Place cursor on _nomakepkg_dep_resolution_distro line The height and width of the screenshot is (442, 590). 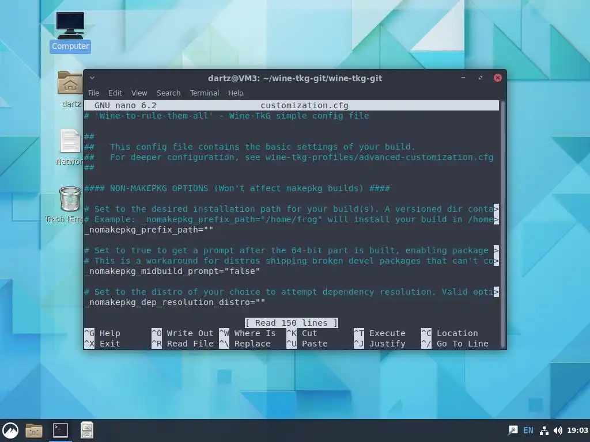[175, 303]
